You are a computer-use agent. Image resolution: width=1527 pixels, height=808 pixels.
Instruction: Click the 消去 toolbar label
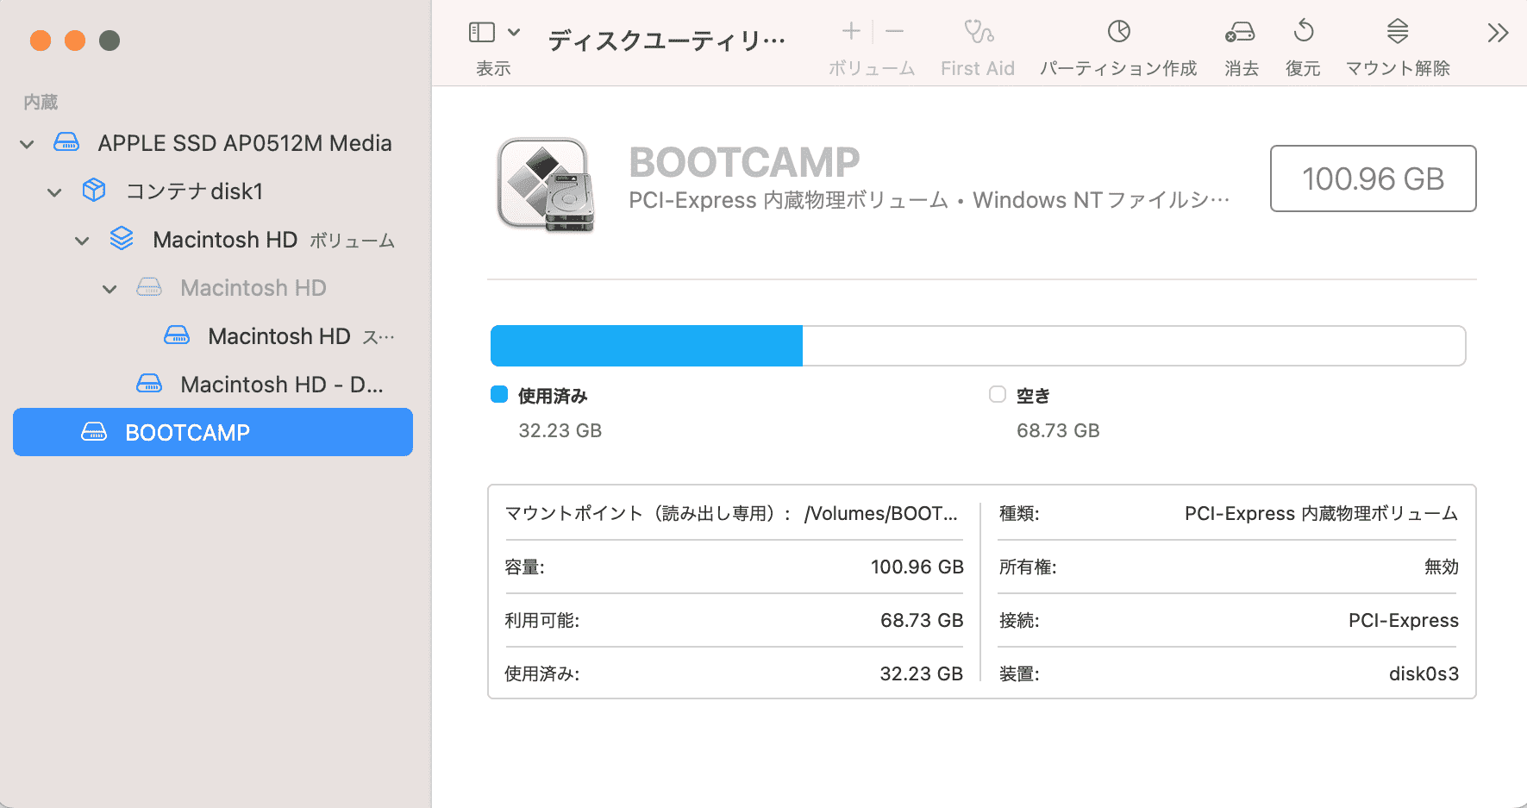pyautogui.click(x=1242, y=68)
